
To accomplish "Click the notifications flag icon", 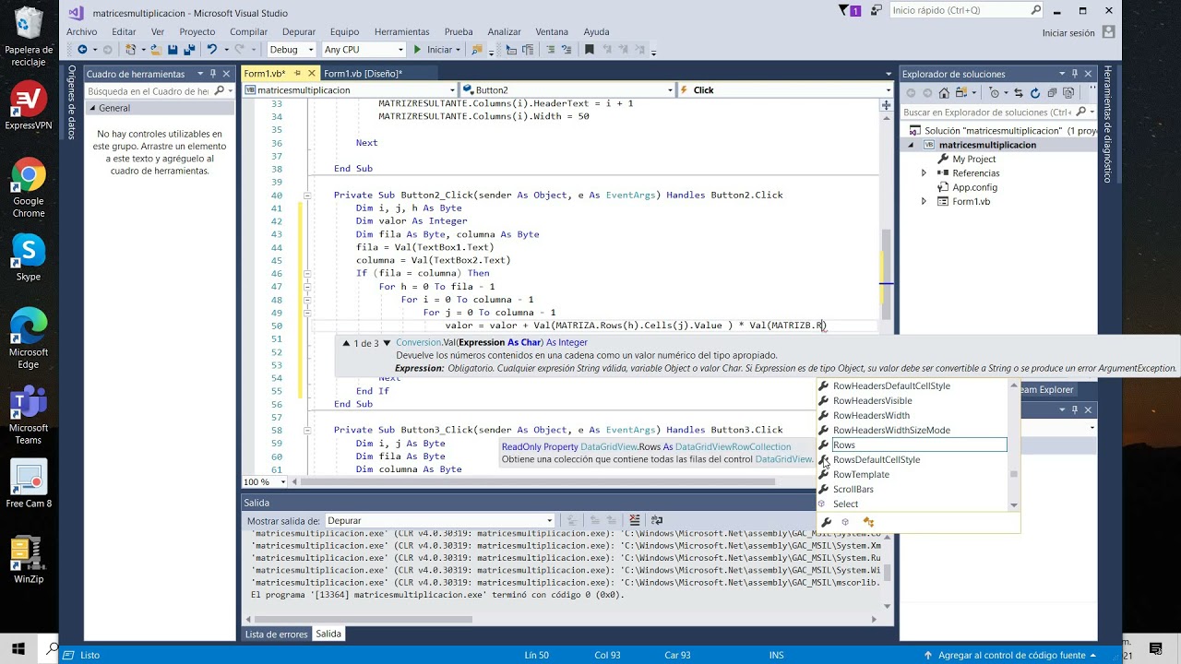I will click(x=843, y=11).
